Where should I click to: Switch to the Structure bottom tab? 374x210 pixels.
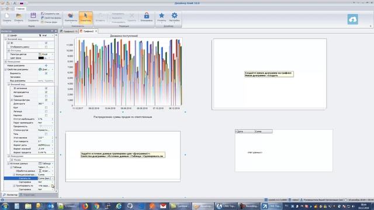[x=27, y=195]
